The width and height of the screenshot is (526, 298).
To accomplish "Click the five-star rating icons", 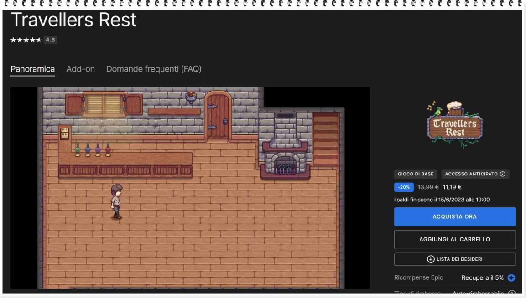I will (x=26, y=40).
